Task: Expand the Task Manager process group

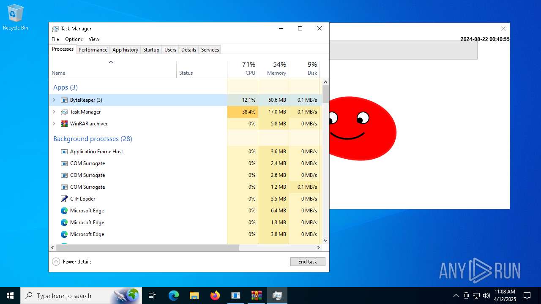Action: pos(54,112)
